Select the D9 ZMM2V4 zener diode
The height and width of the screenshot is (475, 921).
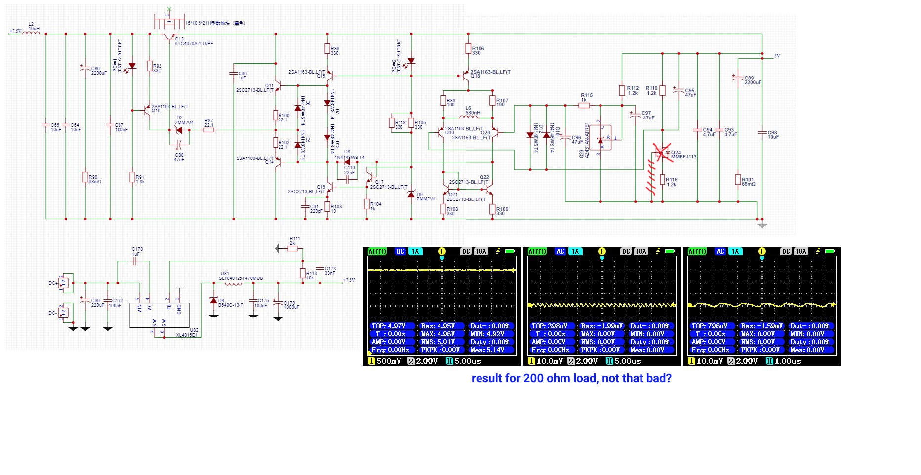[411, 194]
